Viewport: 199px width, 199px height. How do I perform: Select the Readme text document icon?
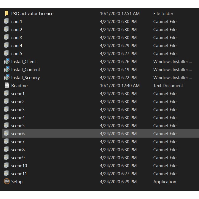coord(7,85)
